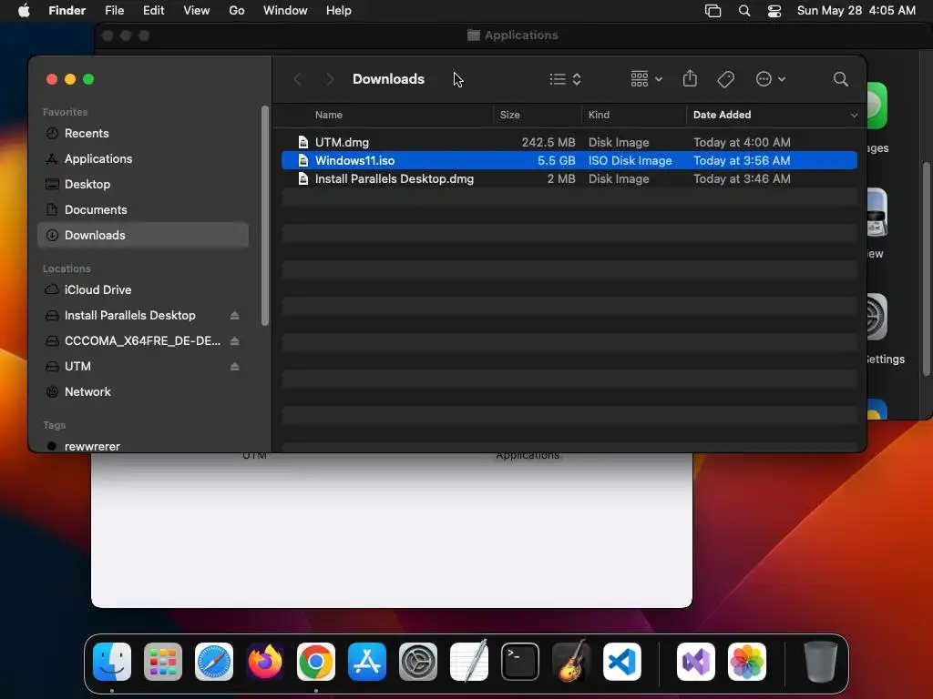Select Install Parallels Desktop.dmg file
The height and width of the screenshot is (699, 933).
[x=569, y=179]
